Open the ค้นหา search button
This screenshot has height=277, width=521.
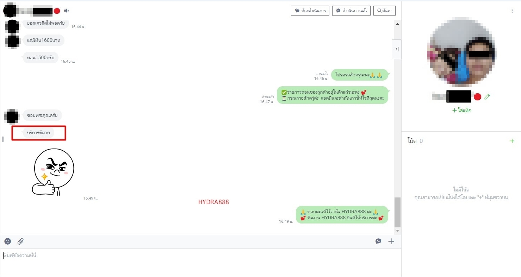[384, 11]
